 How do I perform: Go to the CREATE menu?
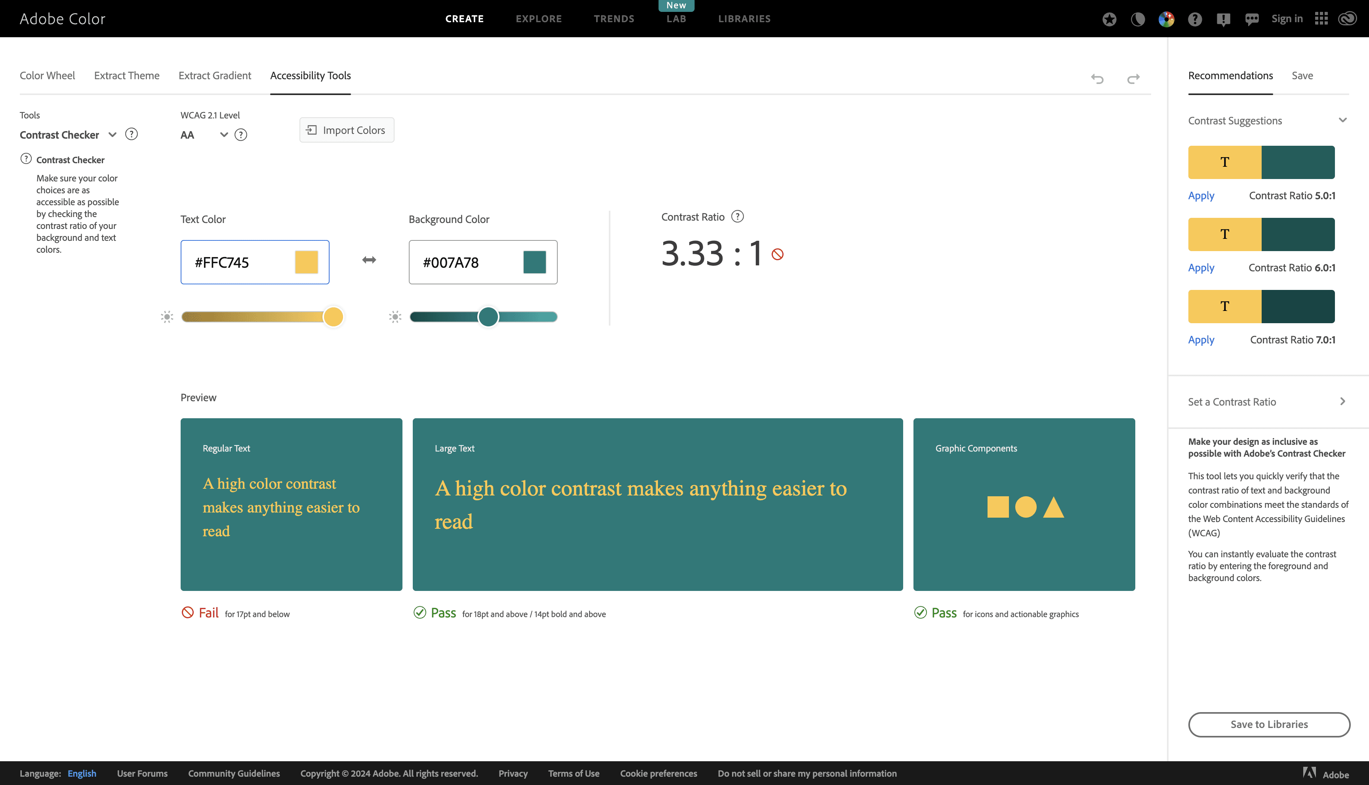click(x=464, y=19)
